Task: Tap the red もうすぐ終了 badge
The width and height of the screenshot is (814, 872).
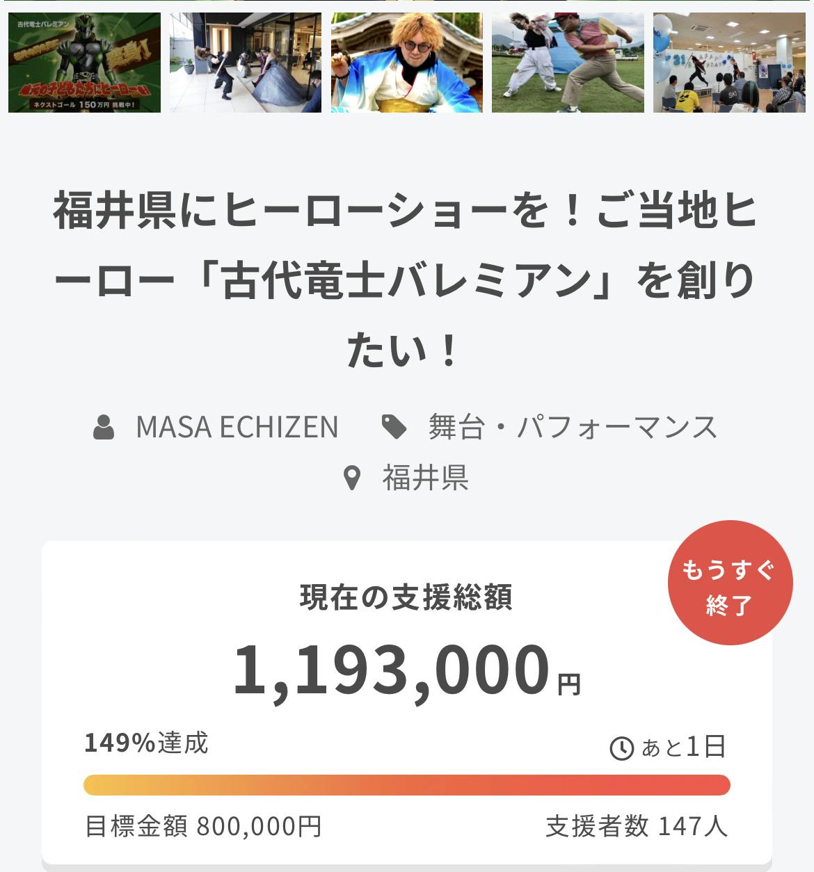Action: [730, 583]
